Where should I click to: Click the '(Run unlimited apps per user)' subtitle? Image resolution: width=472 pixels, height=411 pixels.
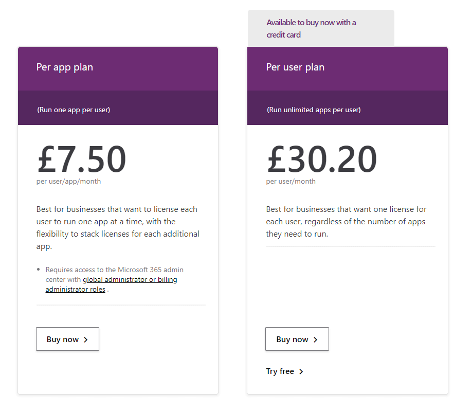[x=314, y=110]
